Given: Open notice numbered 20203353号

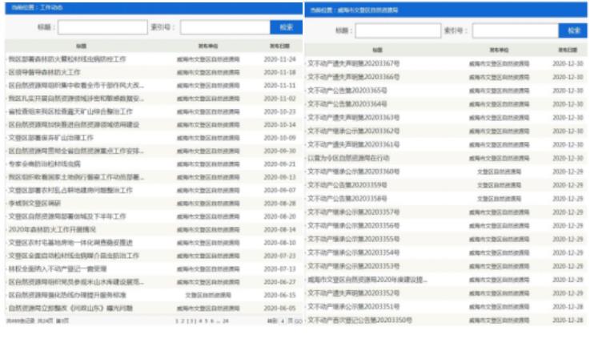Looking at the screenshot, I should pos(353,265).
